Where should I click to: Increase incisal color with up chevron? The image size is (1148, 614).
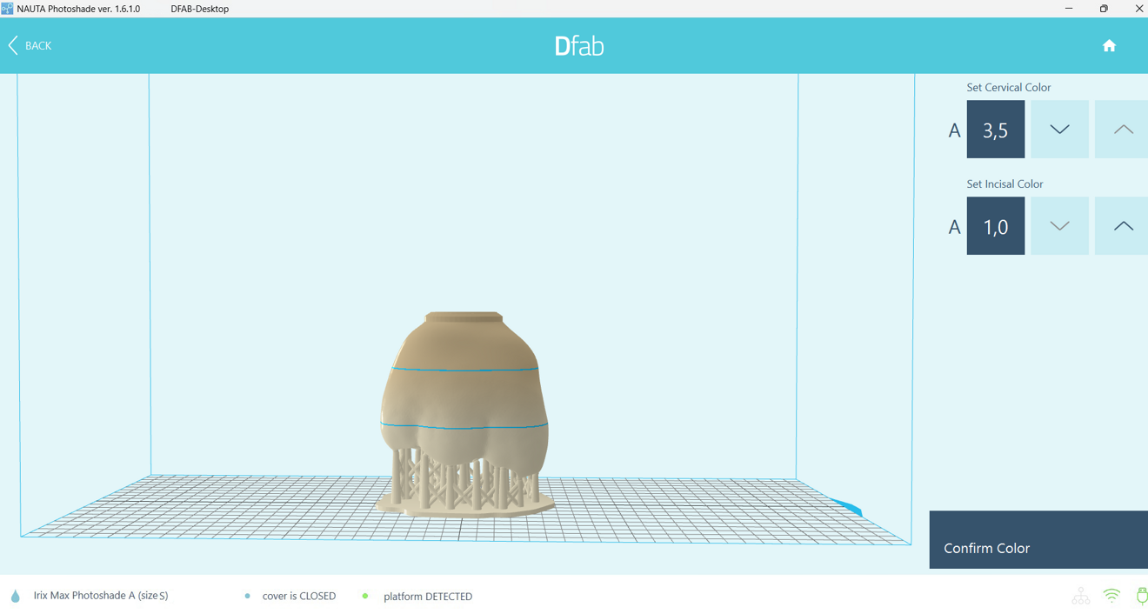click(1122, 226)
